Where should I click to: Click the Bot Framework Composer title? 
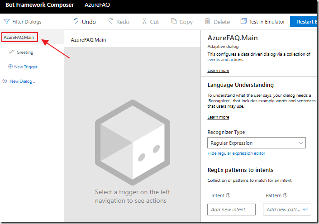click(39, 5)
